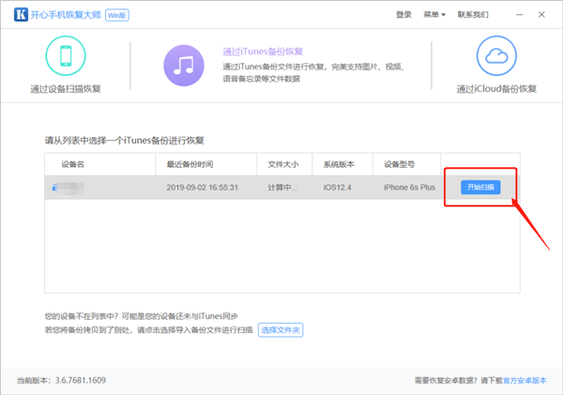Open 通过设备扫描恢复 mode label

(66, 89)
